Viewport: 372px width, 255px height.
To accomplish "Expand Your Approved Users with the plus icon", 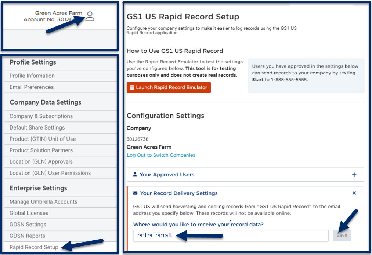I will point(354,175).
